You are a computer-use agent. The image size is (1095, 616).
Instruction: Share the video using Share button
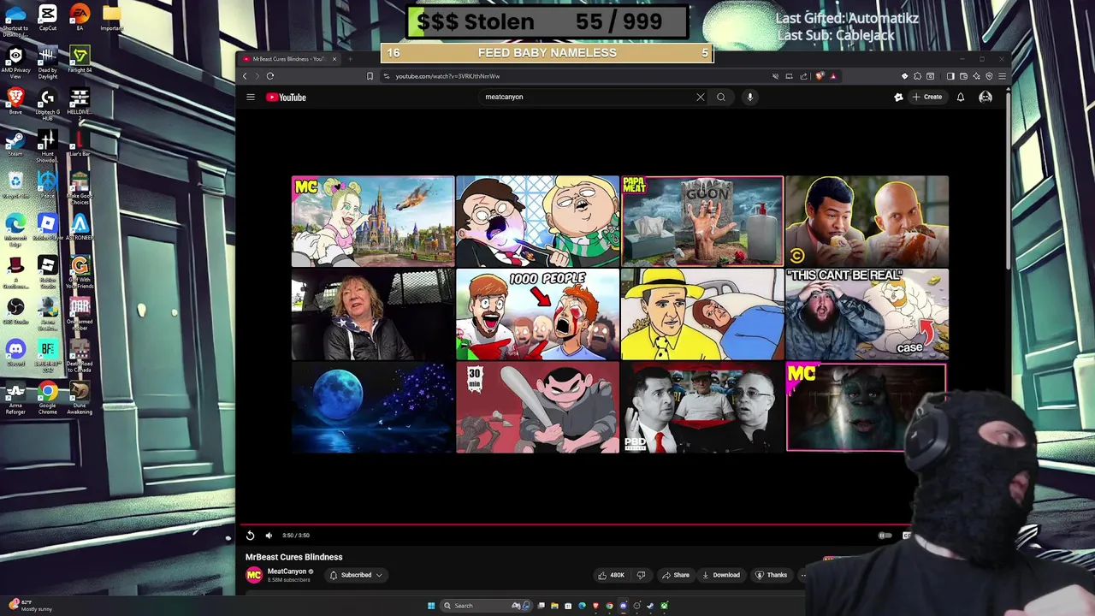click(675, 575)
